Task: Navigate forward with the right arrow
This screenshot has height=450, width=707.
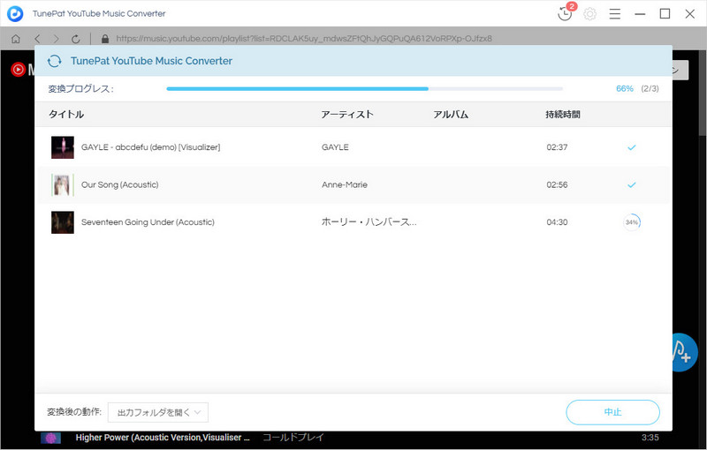Action: (56, 39)
